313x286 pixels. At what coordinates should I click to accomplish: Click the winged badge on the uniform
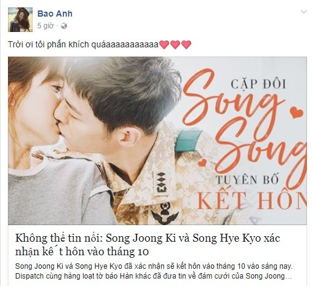(165, 214)
